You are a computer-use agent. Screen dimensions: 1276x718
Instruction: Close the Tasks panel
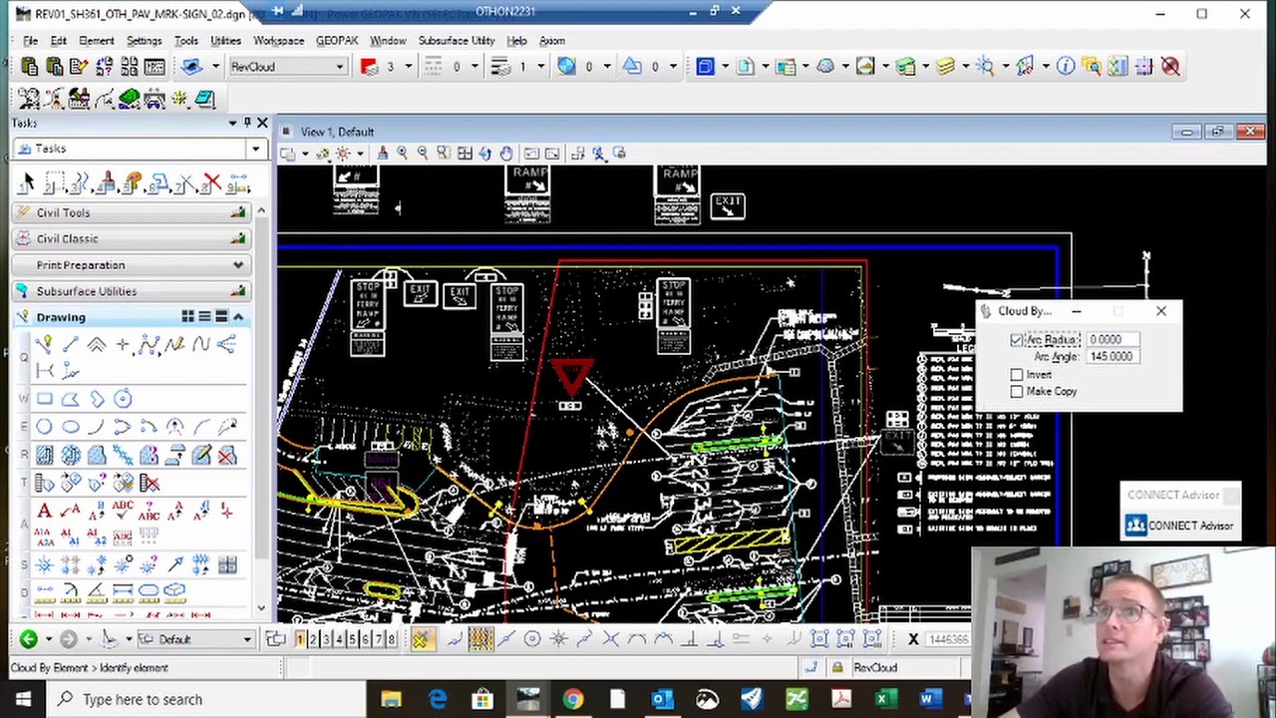pos(262,123)
